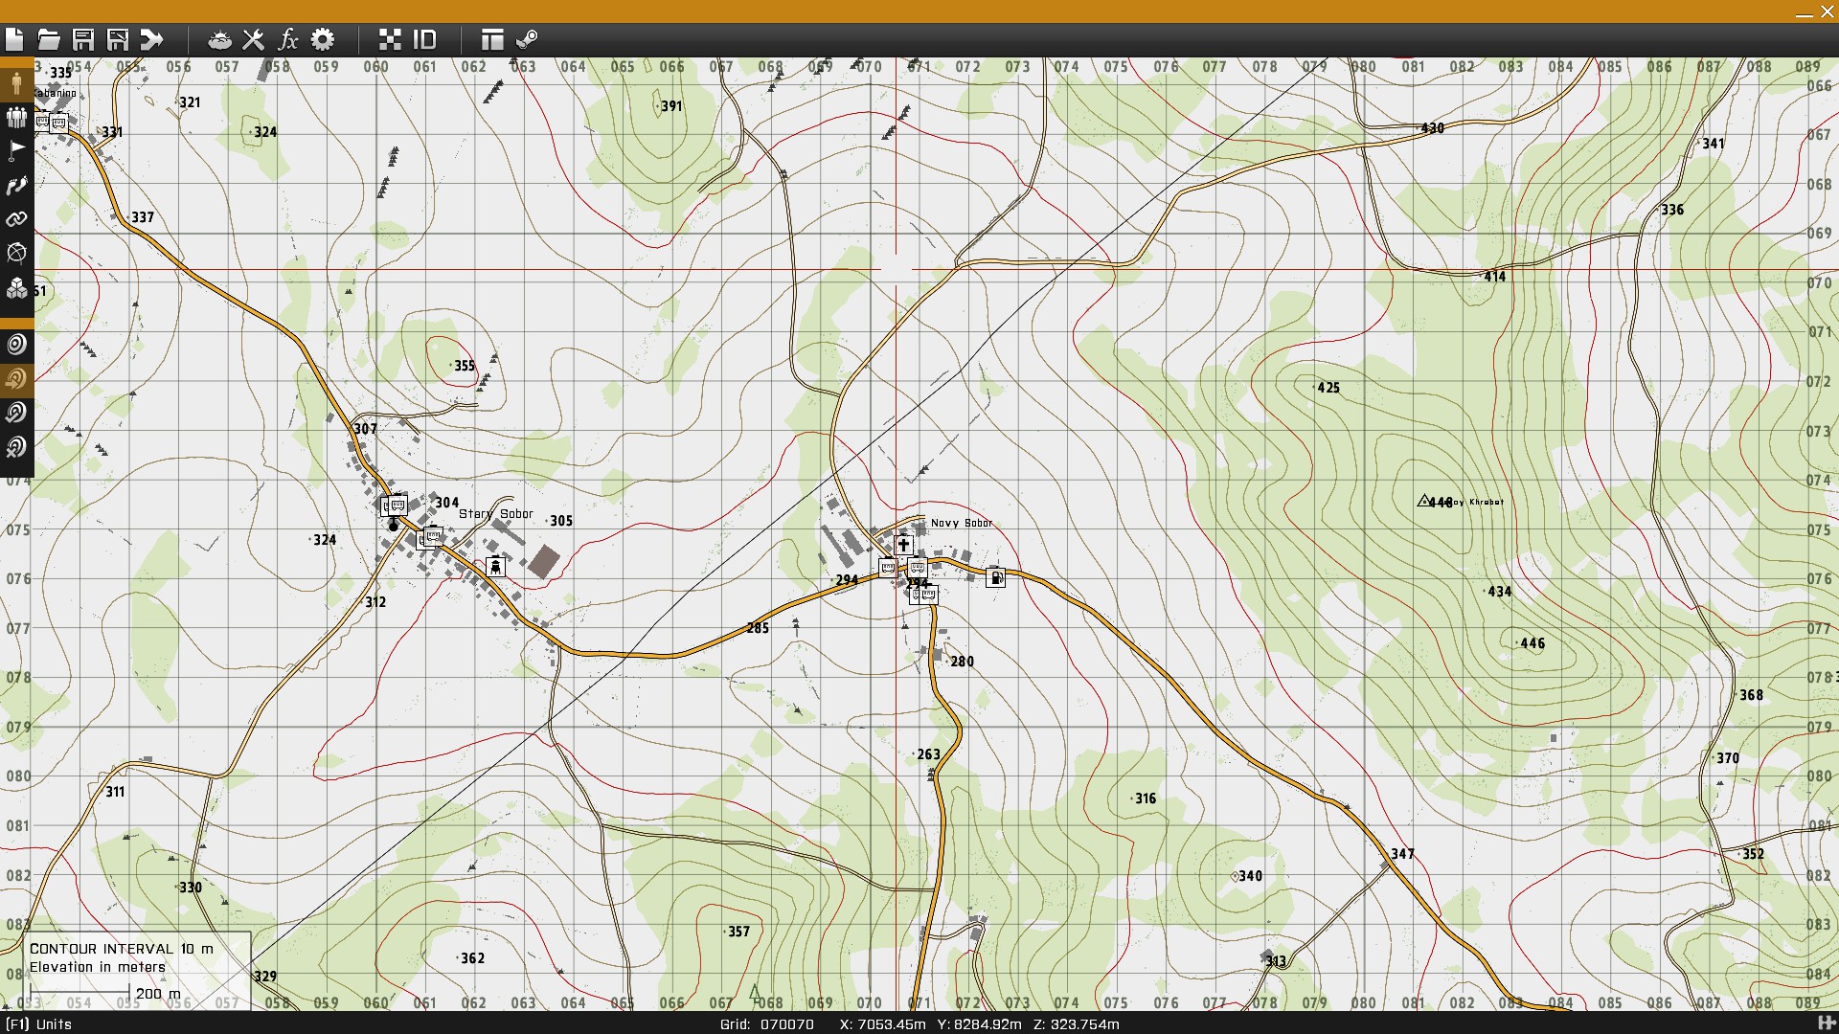Open the wrench and screwdriver tools
Viewport: 1839px width, 1034px height.
tap(254, 39)
